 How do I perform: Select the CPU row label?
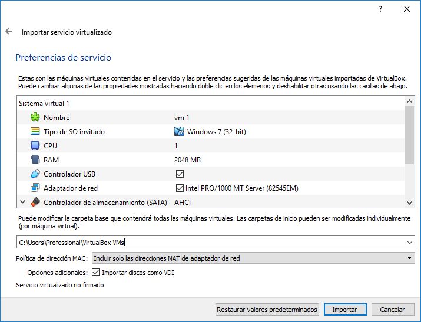(x=50, y=146)
